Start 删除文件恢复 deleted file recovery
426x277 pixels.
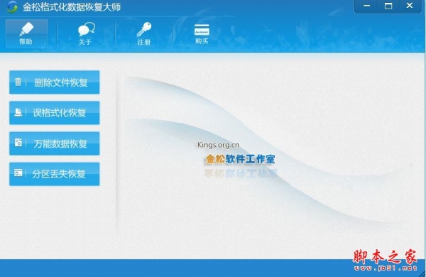click(55, 82)
